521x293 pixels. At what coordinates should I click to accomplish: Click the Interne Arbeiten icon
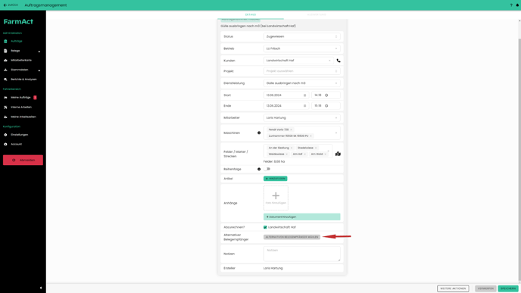(x=5, y=108)
